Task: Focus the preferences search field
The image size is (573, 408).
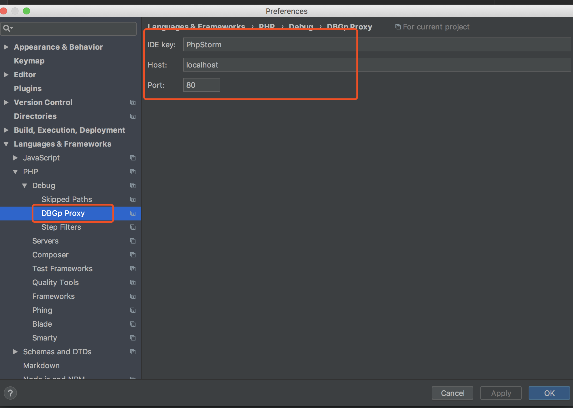Action: pyautogui.click(x=69, y=29)
